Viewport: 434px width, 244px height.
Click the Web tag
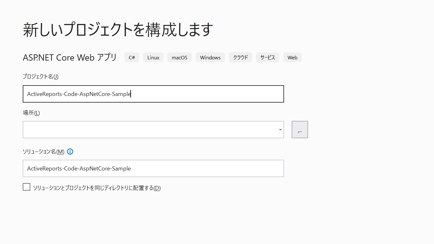[292, 57]
